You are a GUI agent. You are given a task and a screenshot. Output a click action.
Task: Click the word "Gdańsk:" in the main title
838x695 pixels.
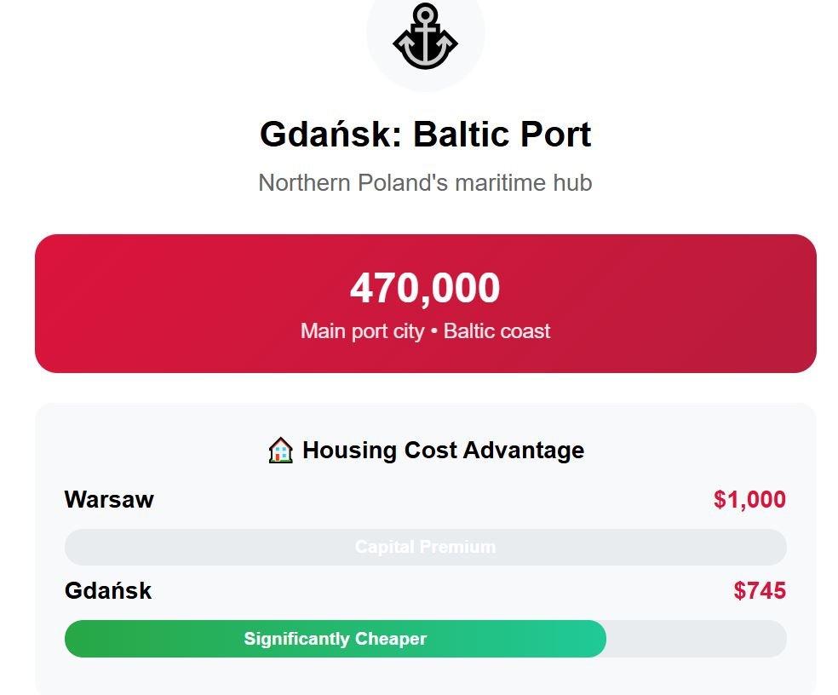pyautogui.click(x=330, y=135)
